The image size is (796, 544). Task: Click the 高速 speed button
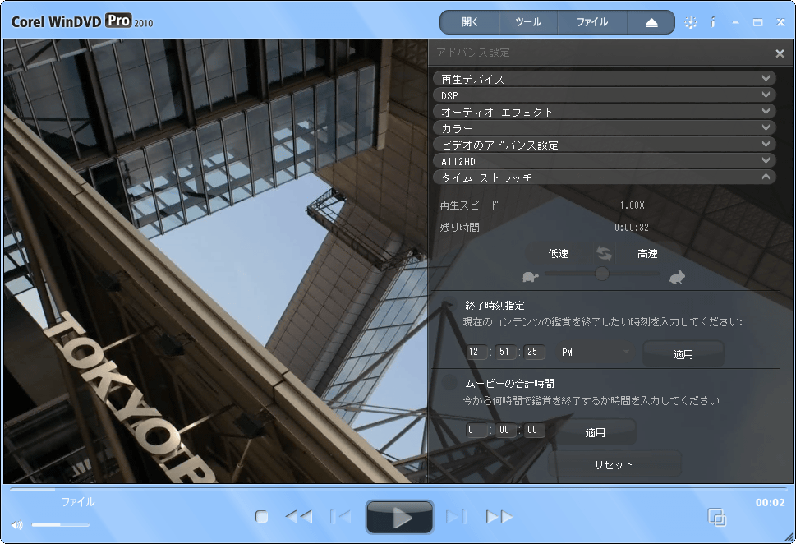click(x=647, y=254)
